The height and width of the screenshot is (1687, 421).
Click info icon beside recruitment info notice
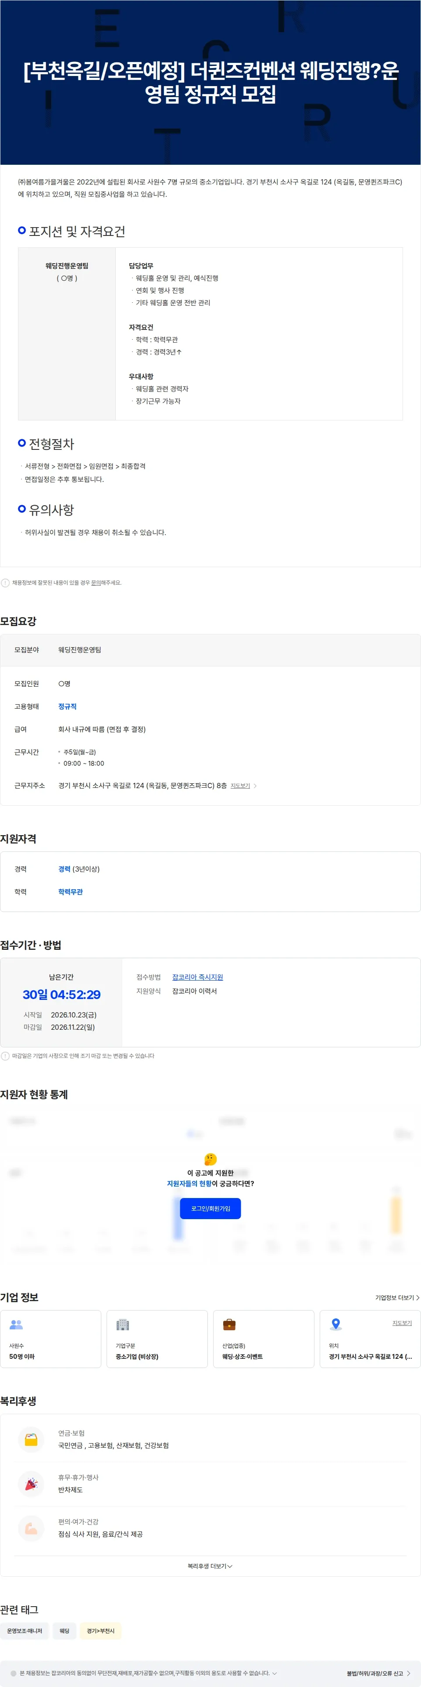[x=5, y=583]
